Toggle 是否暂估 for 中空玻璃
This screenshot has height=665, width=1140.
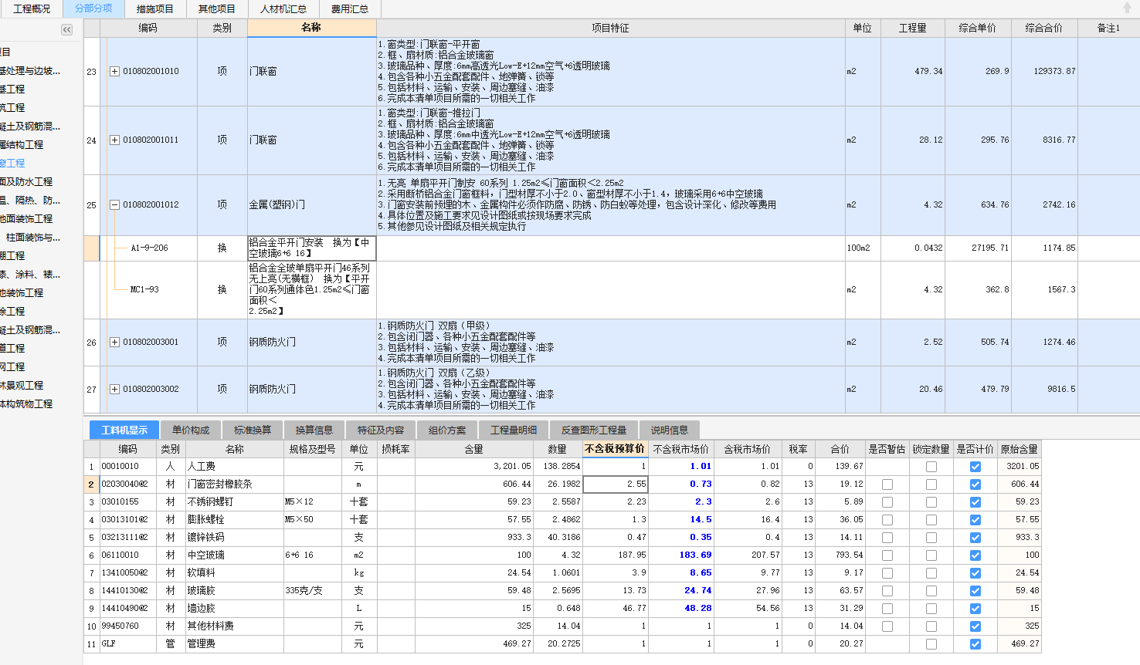click(887, 555)
